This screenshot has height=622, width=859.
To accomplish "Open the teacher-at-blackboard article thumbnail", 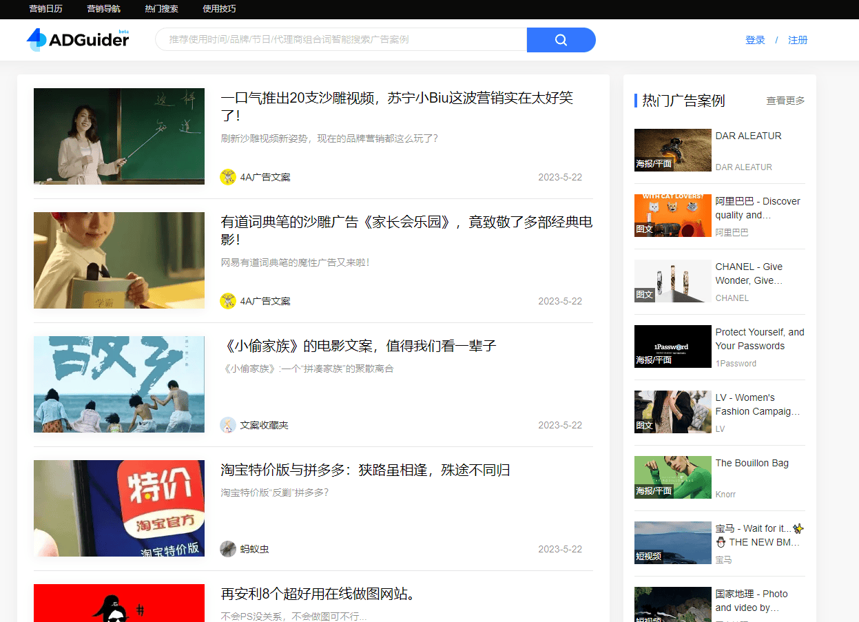I will click(119, 136).
